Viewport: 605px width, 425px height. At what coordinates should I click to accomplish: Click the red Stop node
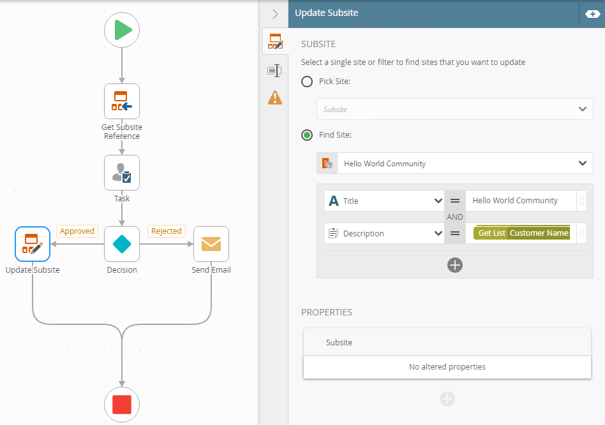coord(122,405)
